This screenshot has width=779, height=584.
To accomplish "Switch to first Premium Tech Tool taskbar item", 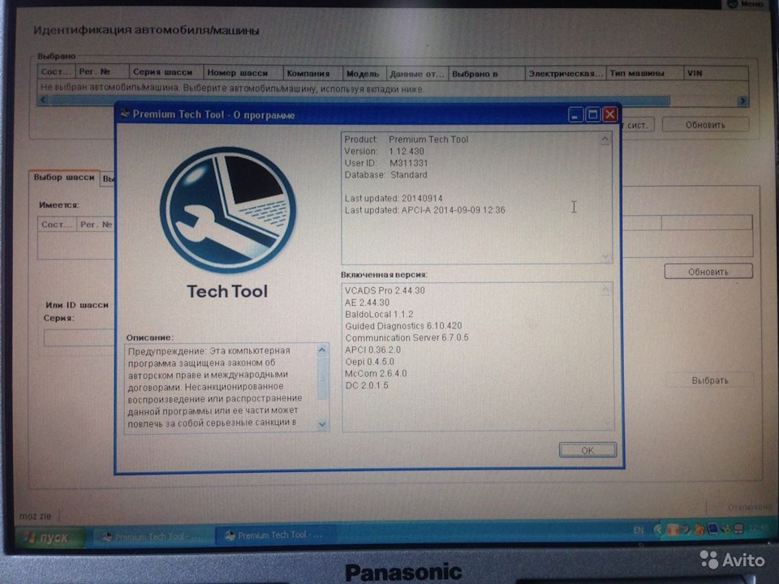I will coord(153,537).
